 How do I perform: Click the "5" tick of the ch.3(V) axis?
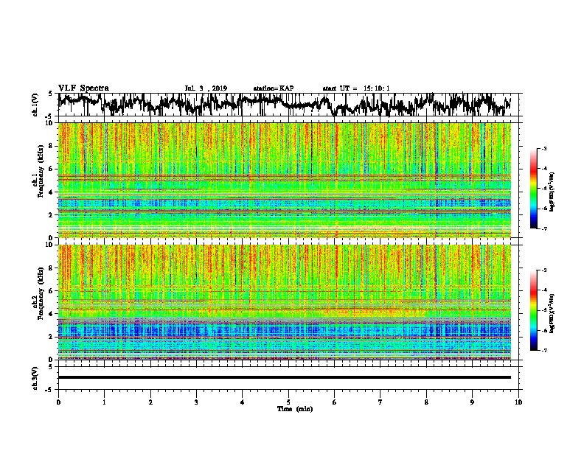point(50,367)
